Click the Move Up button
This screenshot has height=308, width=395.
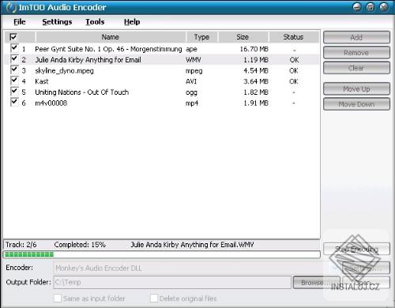356,89
